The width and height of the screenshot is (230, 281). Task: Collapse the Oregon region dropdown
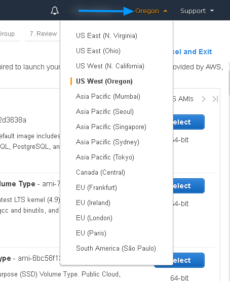pyautogui.click(x=151, y=11)
